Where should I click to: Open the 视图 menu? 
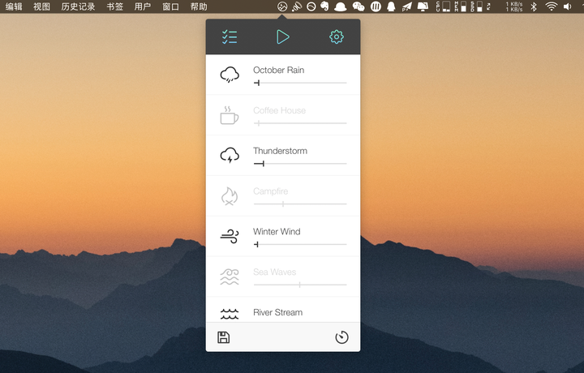41,6
